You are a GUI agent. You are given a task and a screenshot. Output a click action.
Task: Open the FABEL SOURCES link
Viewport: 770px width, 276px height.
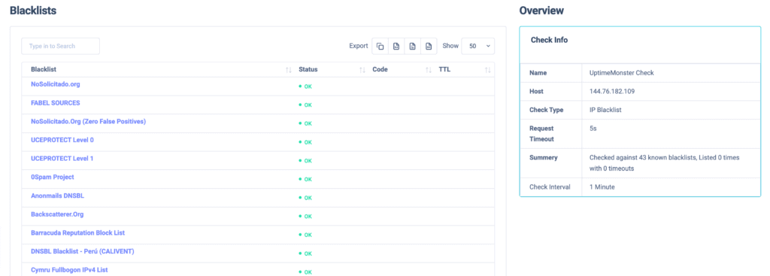point(56,103)
